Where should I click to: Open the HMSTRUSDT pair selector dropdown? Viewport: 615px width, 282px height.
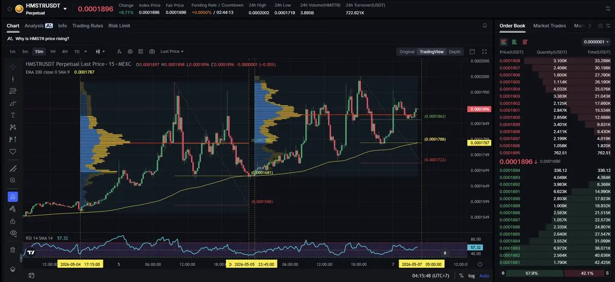[x=65, y=9]
